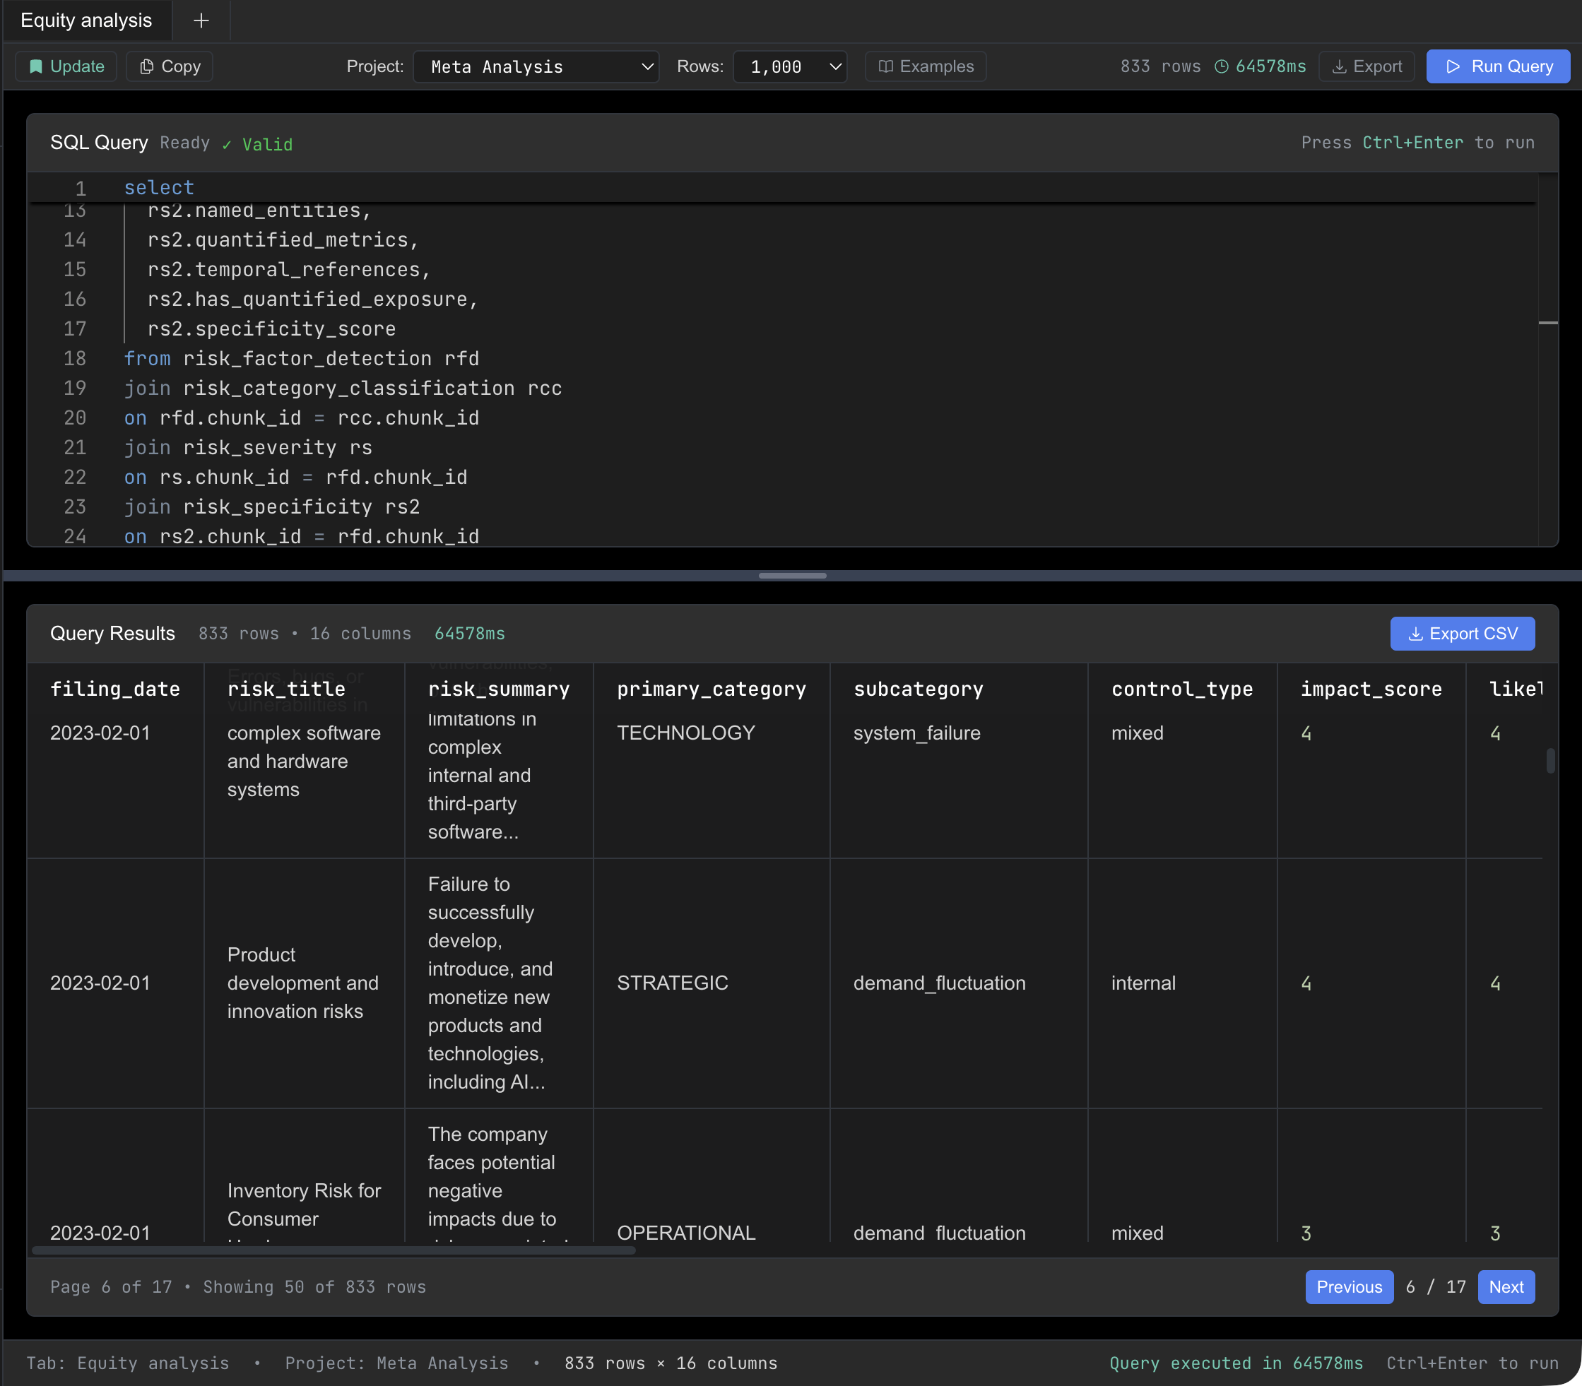The height and width of the screenshot is (1386, 1582).
Task: Open the Project Meta Analysis dropdown
Action: [536, 66]
